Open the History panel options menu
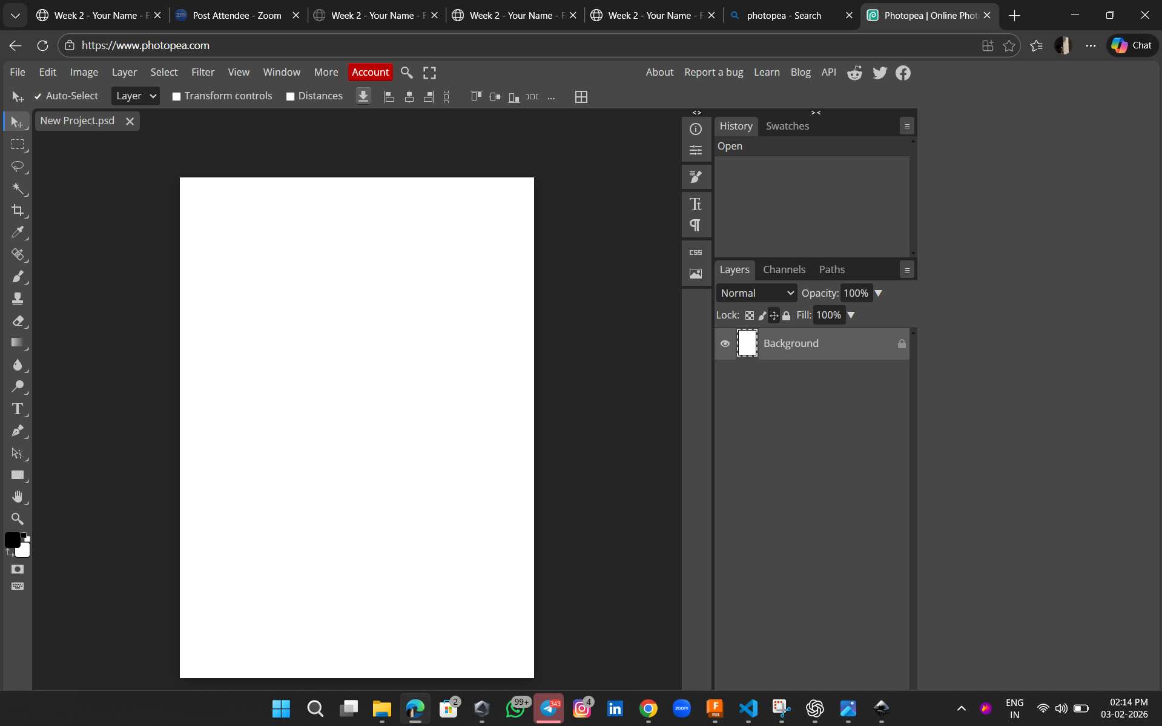1162x726 pixels. pyautogui.click(x=907, y=126)
